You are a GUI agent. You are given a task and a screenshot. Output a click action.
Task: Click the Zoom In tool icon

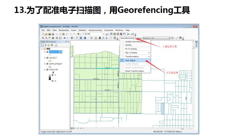(43, 38)
